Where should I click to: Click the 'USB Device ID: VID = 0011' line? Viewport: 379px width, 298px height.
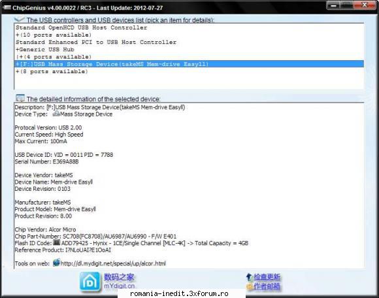click(x=64, y=155)
